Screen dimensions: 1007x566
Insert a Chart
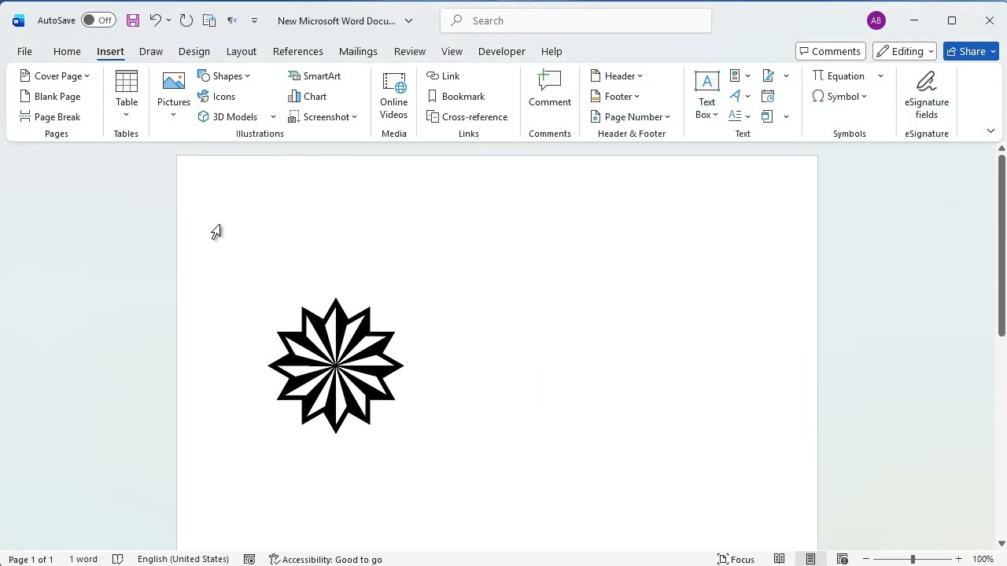pos(307,96)
